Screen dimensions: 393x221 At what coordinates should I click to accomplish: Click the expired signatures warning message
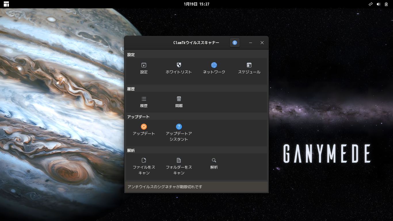(164, 187)
